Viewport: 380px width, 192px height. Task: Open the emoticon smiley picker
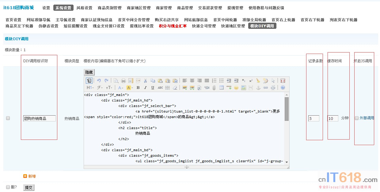coord(236,88)
